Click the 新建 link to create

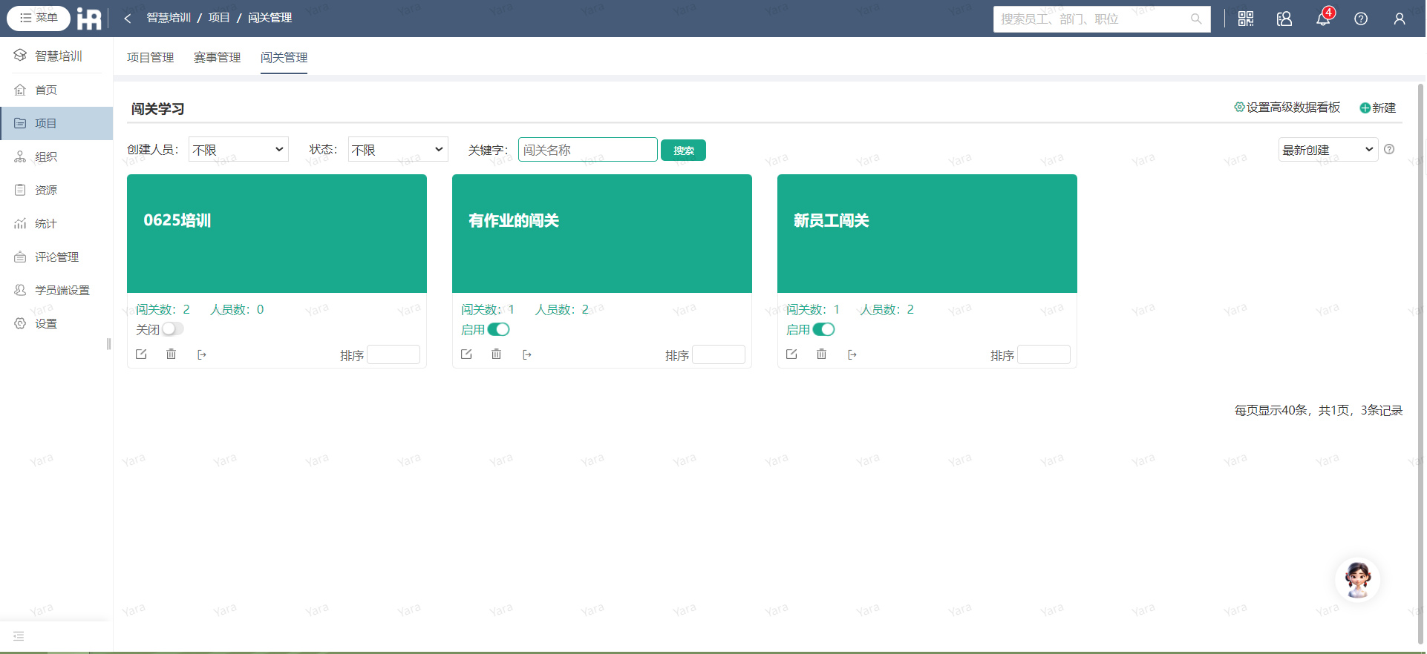click(x=1378, y=108)
